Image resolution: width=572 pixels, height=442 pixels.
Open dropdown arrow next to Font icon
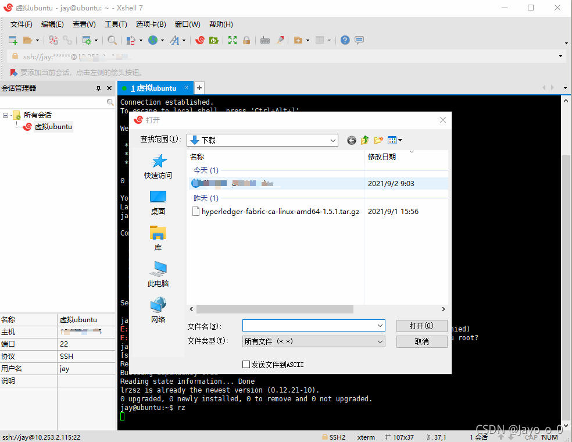184,41
